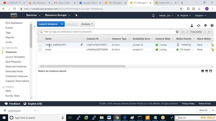216x121 pixels.
Task: Open the Chrome profile avatar
Action: pyautogui.click(x=207, y=9)
